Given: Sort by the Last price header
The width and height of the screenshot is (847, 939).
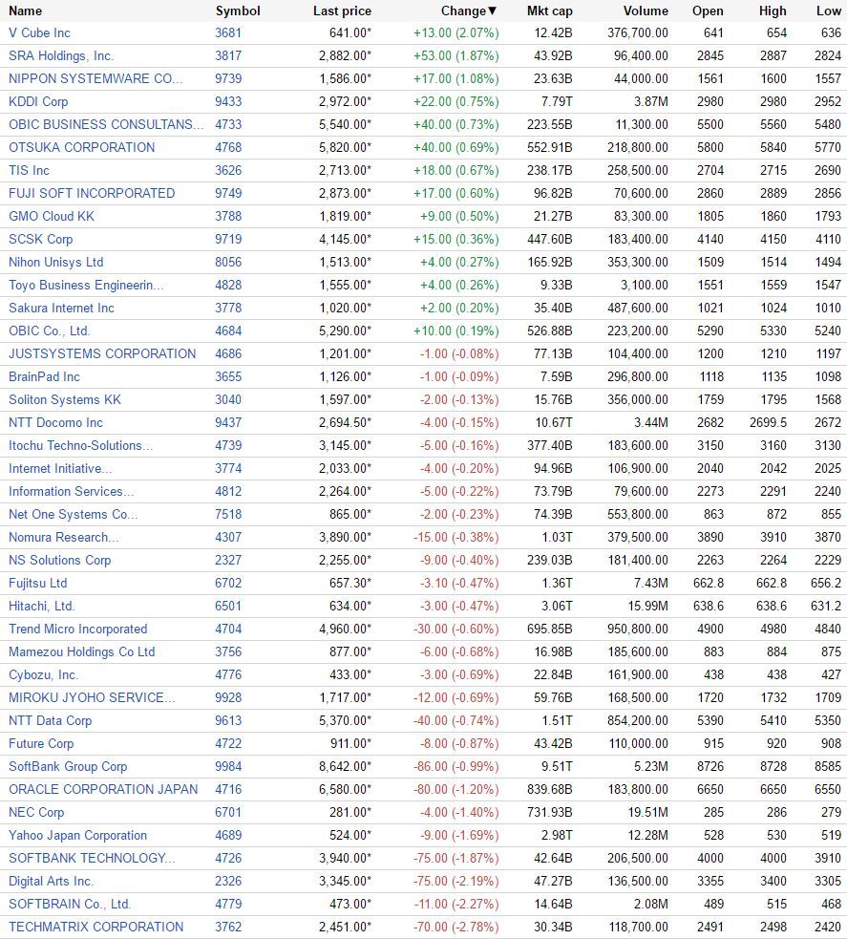Looking at the screenshot, I should point(342,11).
